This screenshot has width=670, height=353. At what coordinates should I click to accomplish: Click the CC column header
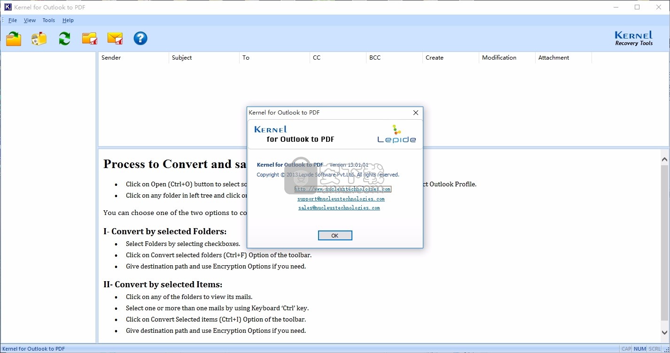click(338, 58)
